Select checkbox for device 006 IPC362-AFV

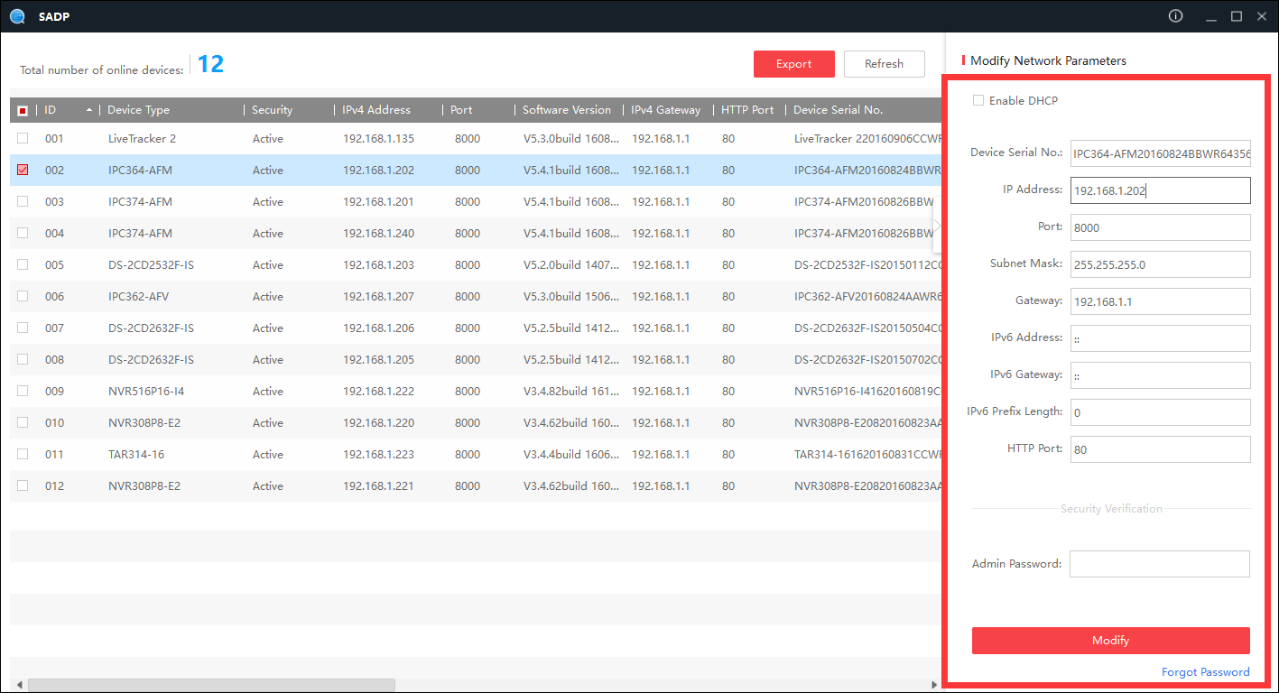coord(23,296)
